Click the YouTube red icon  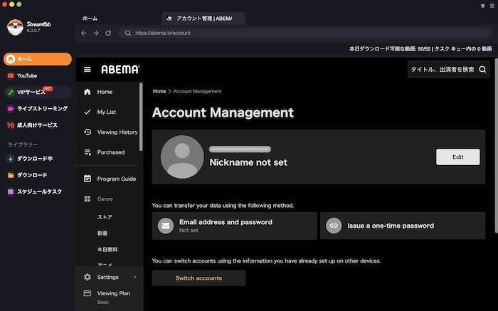(11, 75)
